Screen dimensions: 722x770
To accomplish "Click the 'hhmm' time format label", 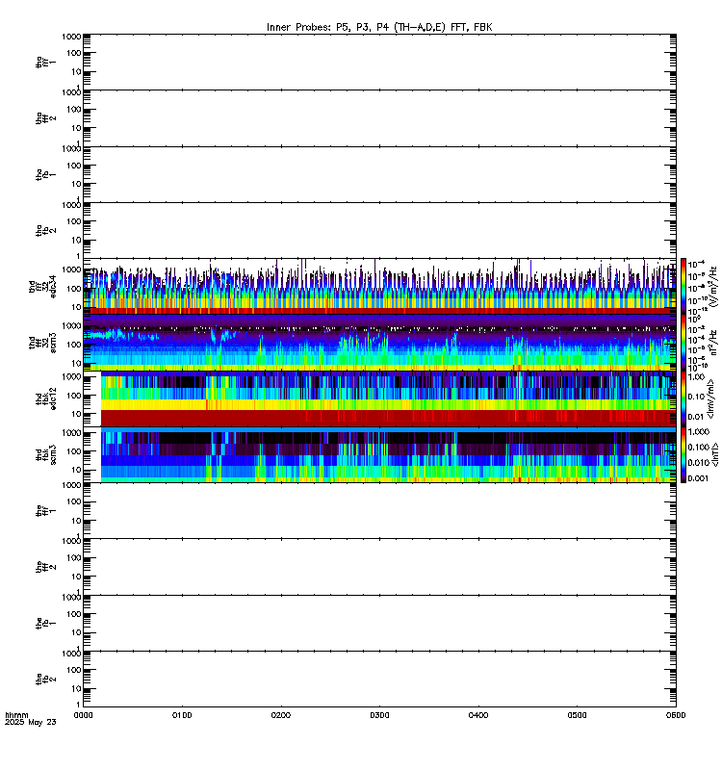I will [x=16, y=715].
